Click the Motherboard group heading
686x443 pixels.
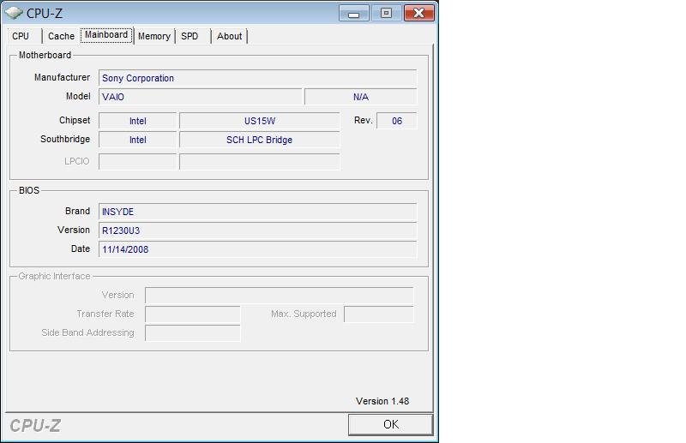coord(45,55)
